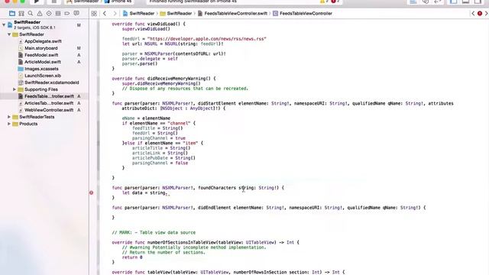This screenshot has height=275, width=489.
Task: Switch to the Assistant editor
Action: click(x=426, y=2)
